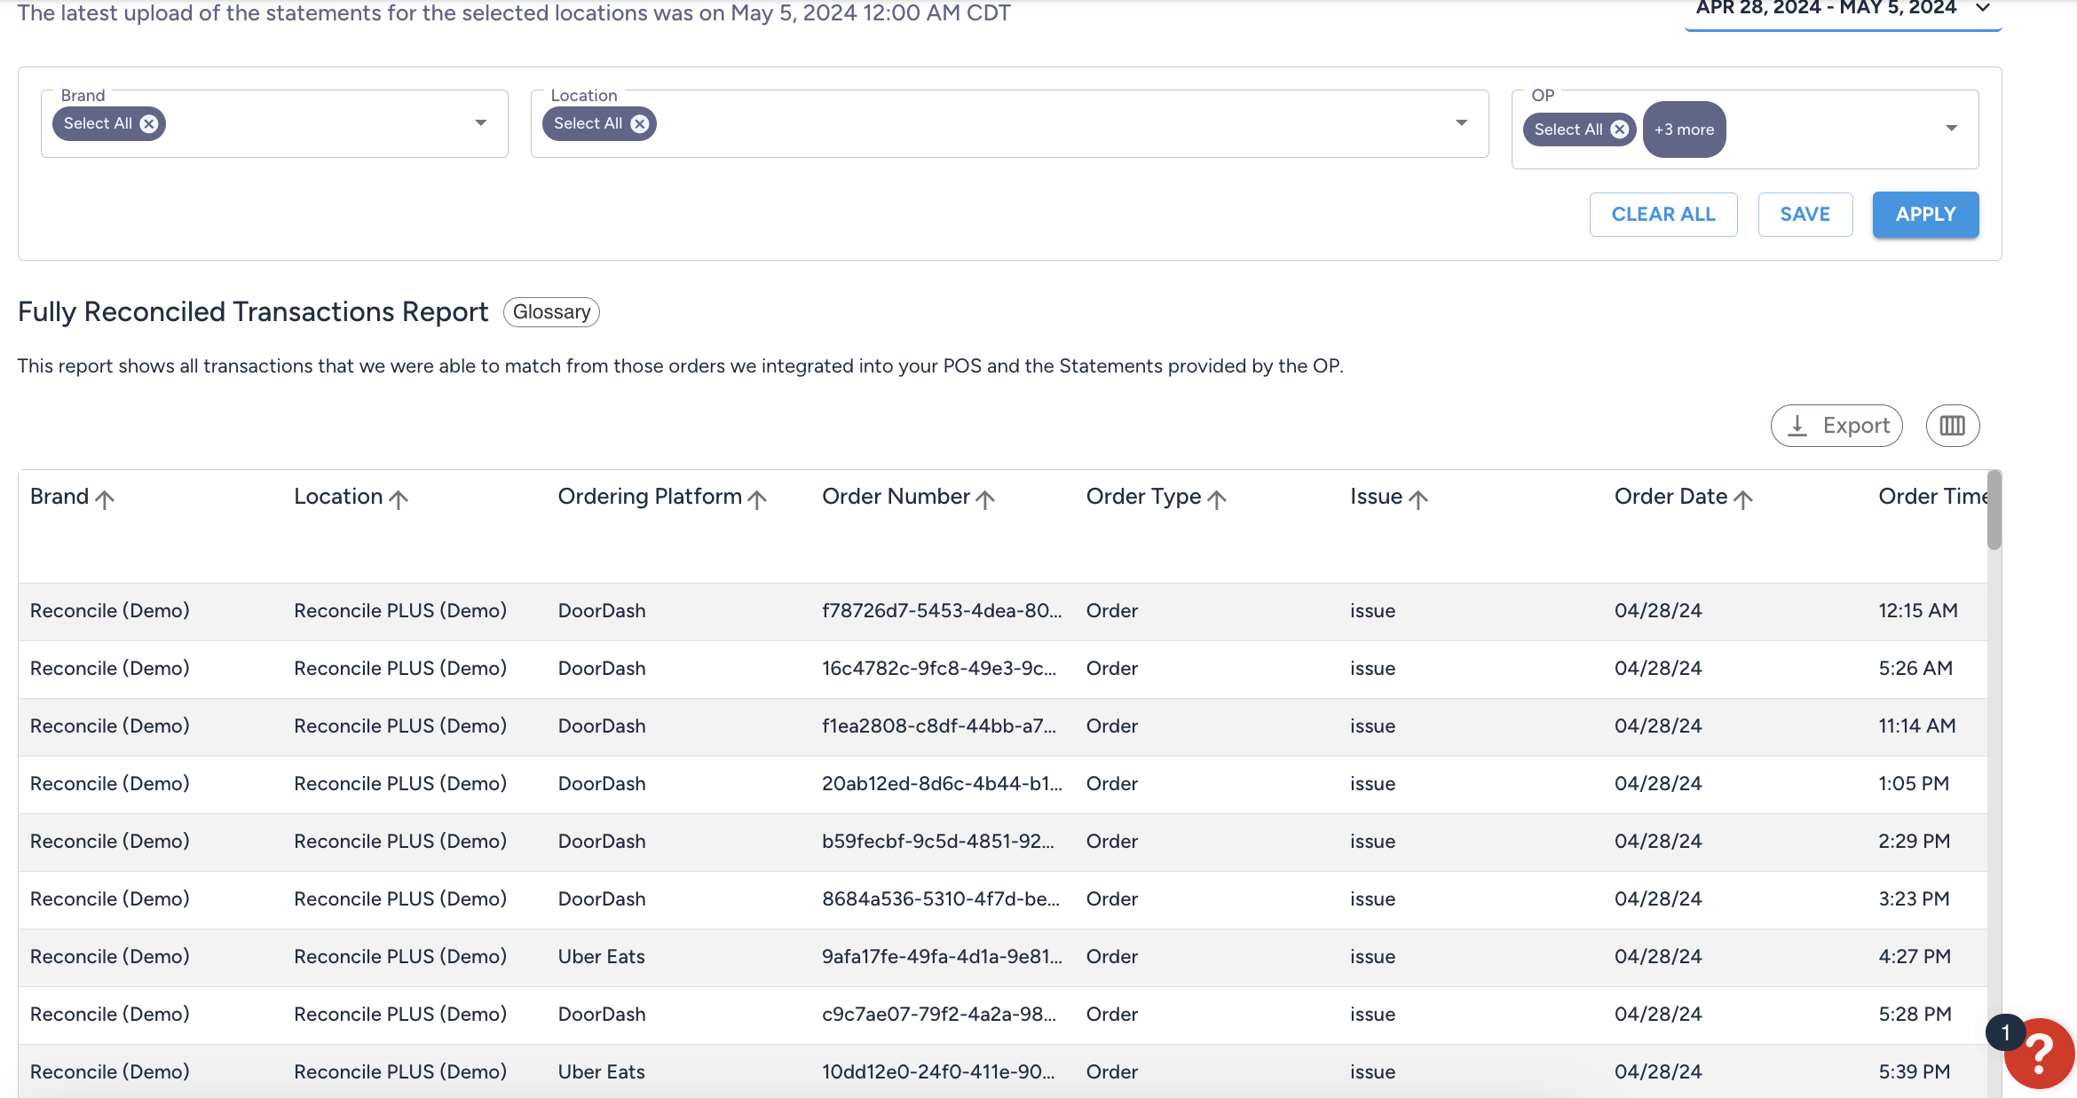
Task: Click the SAVE filters button
Action: point(1805,215)
